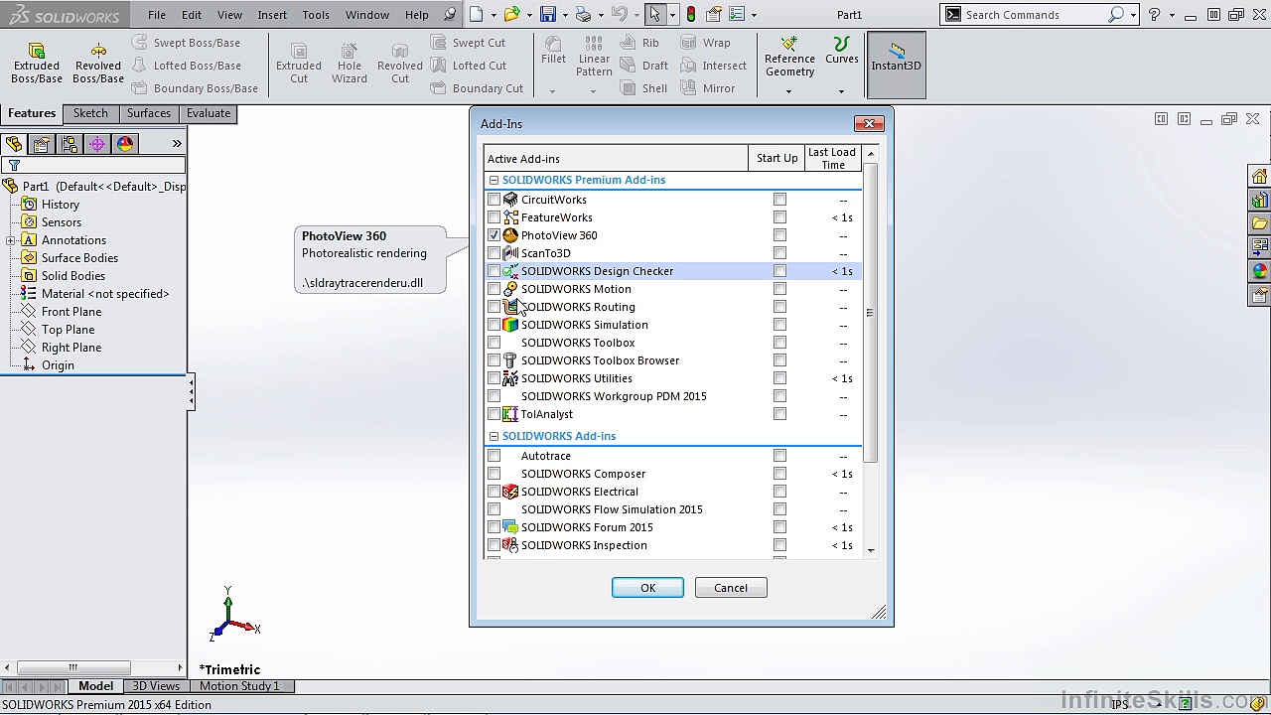Expand the FeatureManager panel chevron
Viewport: 1271px width, 715px height.
[177, 144]
